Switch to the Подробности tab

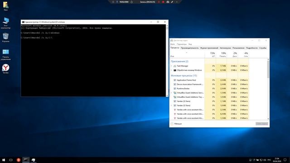(x=252, y=48)
